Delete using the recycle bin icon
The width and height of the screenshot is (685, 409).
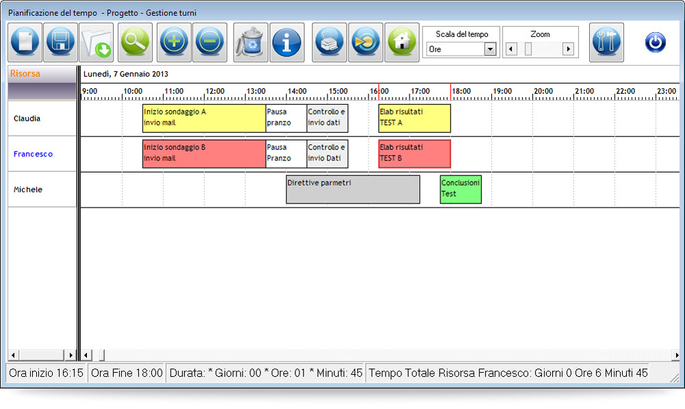250,42
